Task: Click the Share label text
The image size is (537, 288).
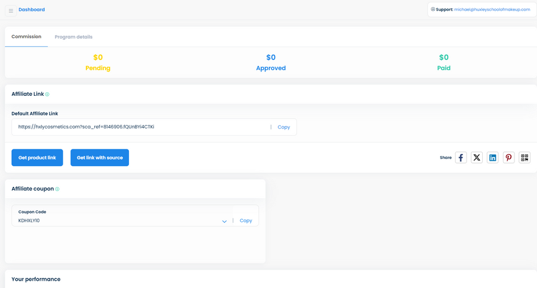Action: (446, 158)
